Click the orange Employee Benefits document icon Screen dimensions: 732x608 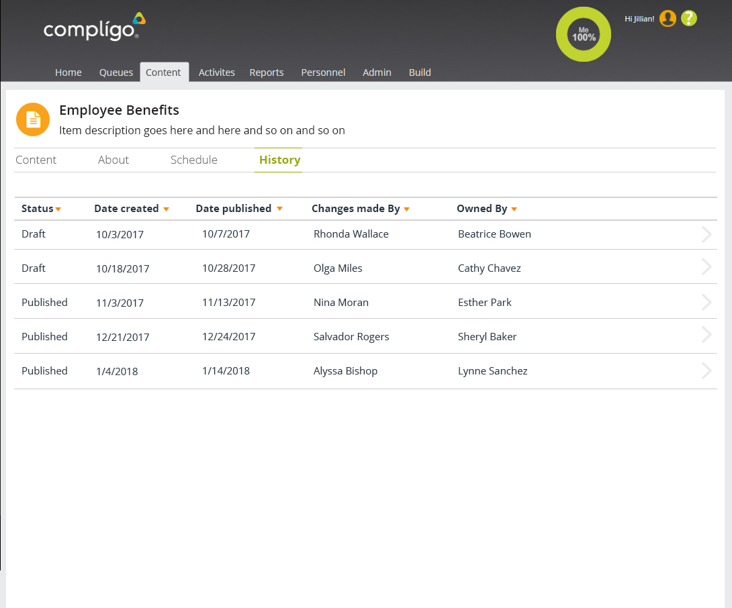33,119
